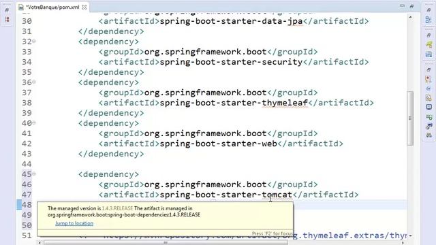Screen dimensions: 436x245
Task: Click the vertical scrollbar thumb
Action: coord(410,118)
